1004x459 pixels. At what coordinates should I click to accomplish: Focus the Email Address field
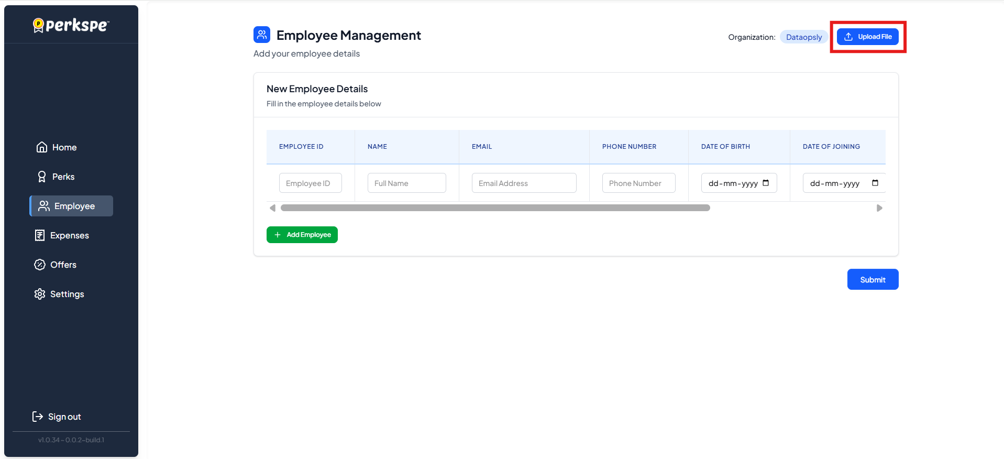pyautogui.click(x=524, y=183)
